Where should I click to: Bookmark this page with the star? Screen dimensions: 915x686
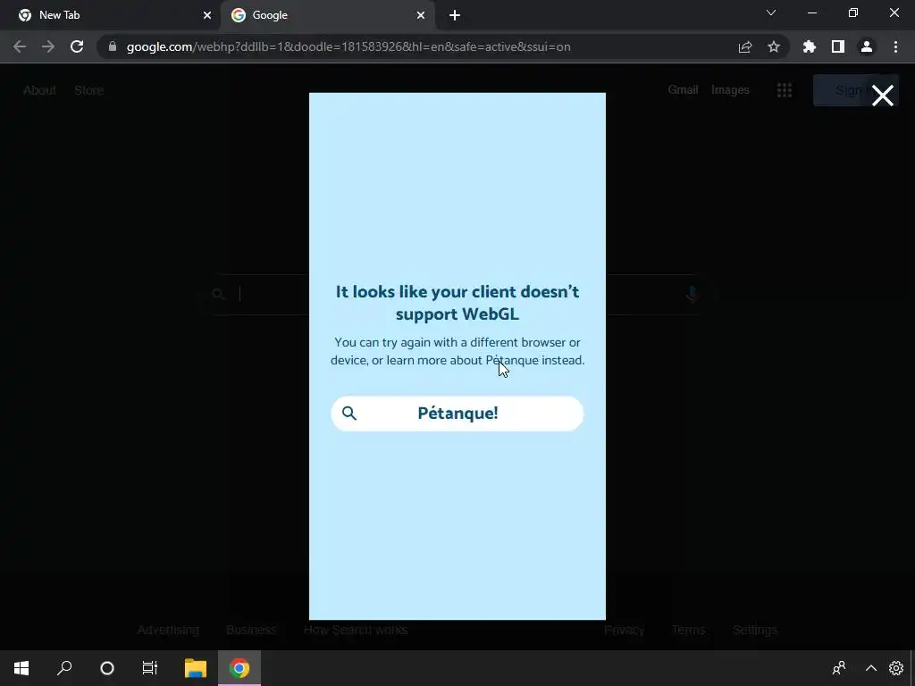(x=774, y=46)
